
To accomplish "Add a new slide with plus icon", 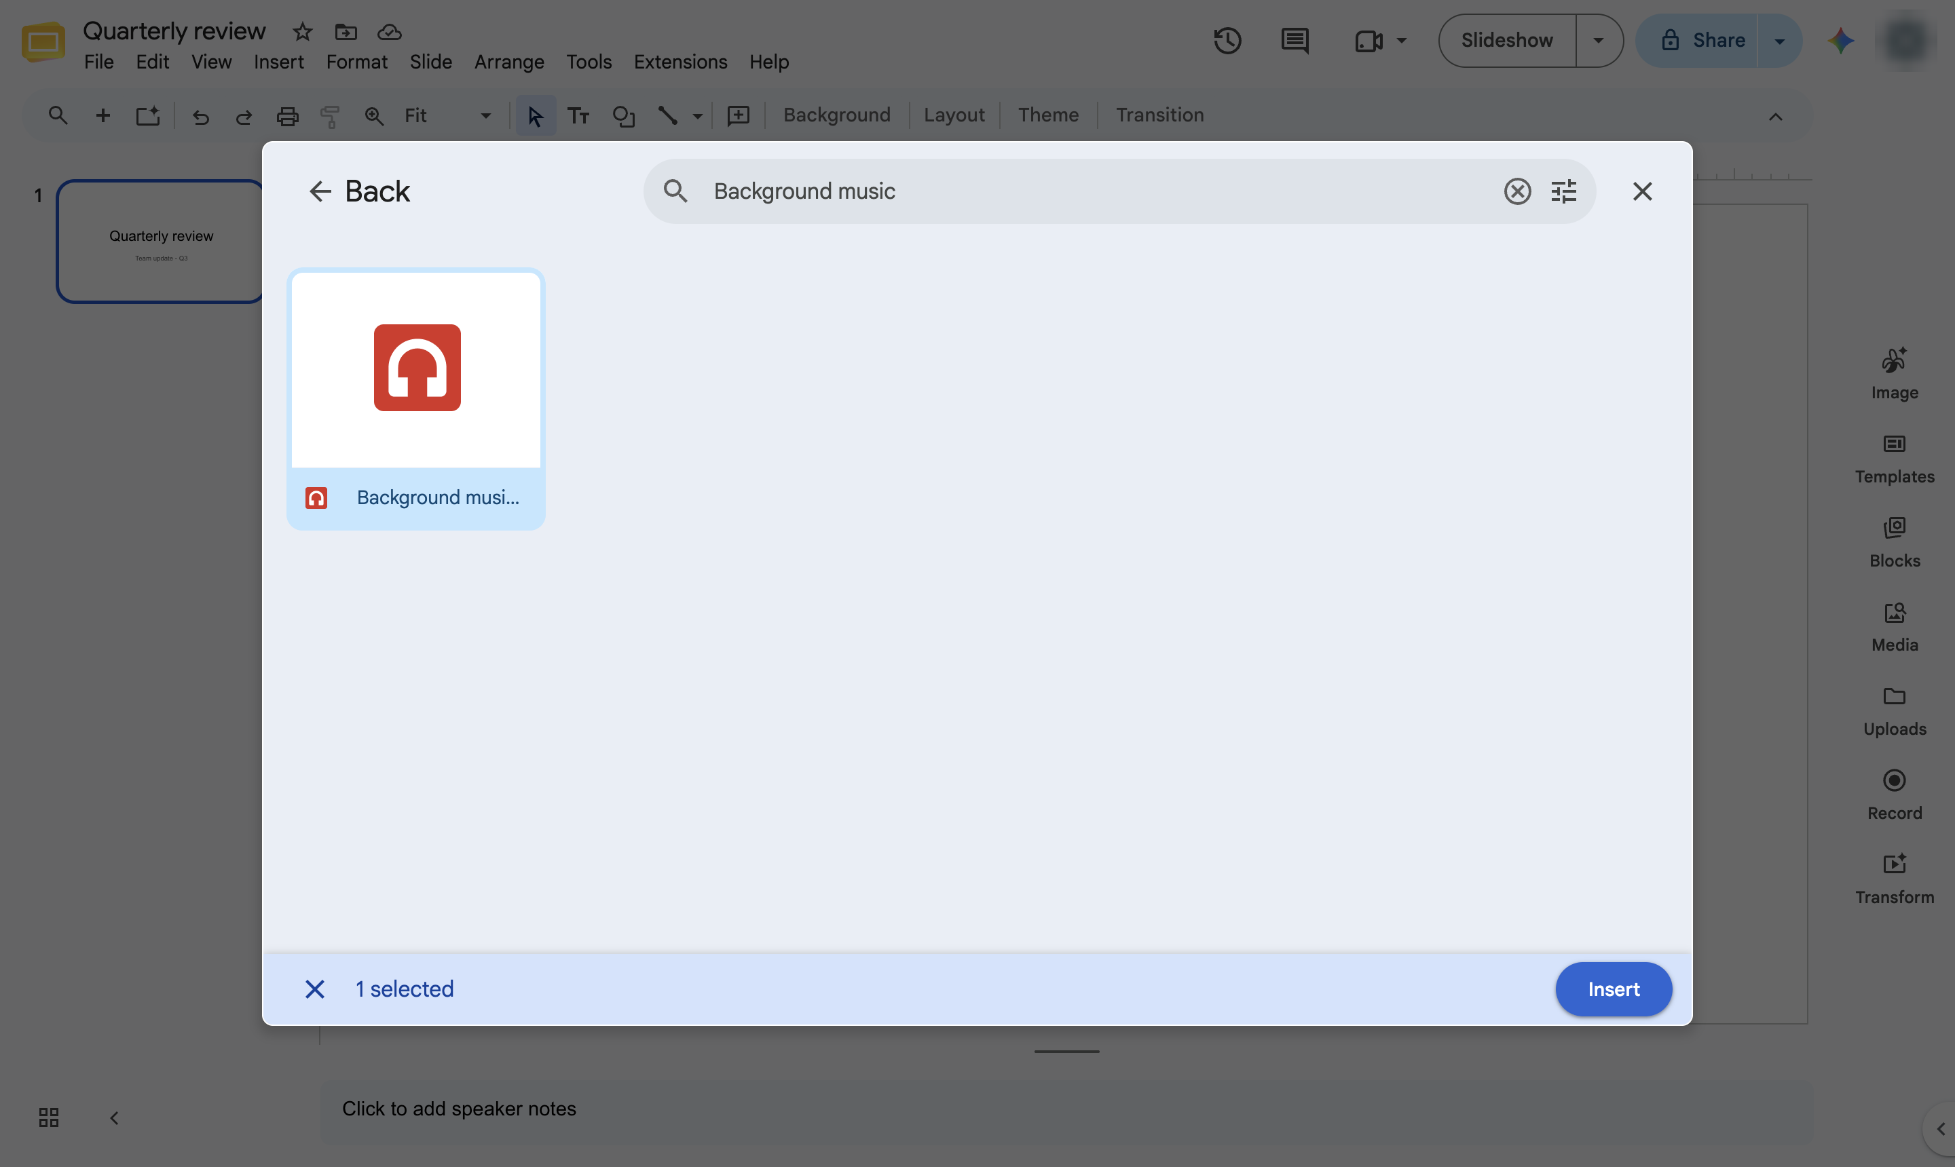I will (103, 115).
